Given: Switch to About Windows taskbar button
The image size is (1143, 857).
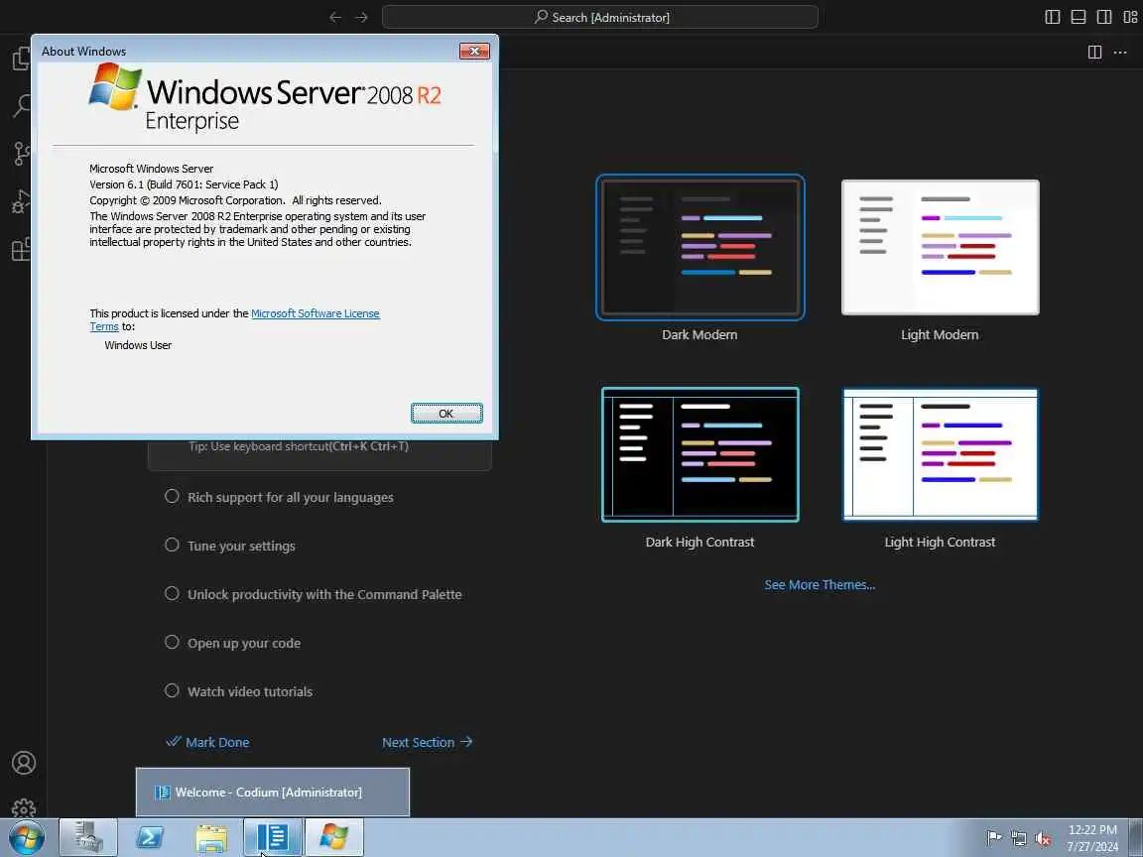Looking at the screenshot, I should 333,837.
